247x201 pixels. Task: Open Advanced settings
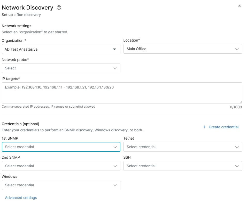click(x=21, y=197)
